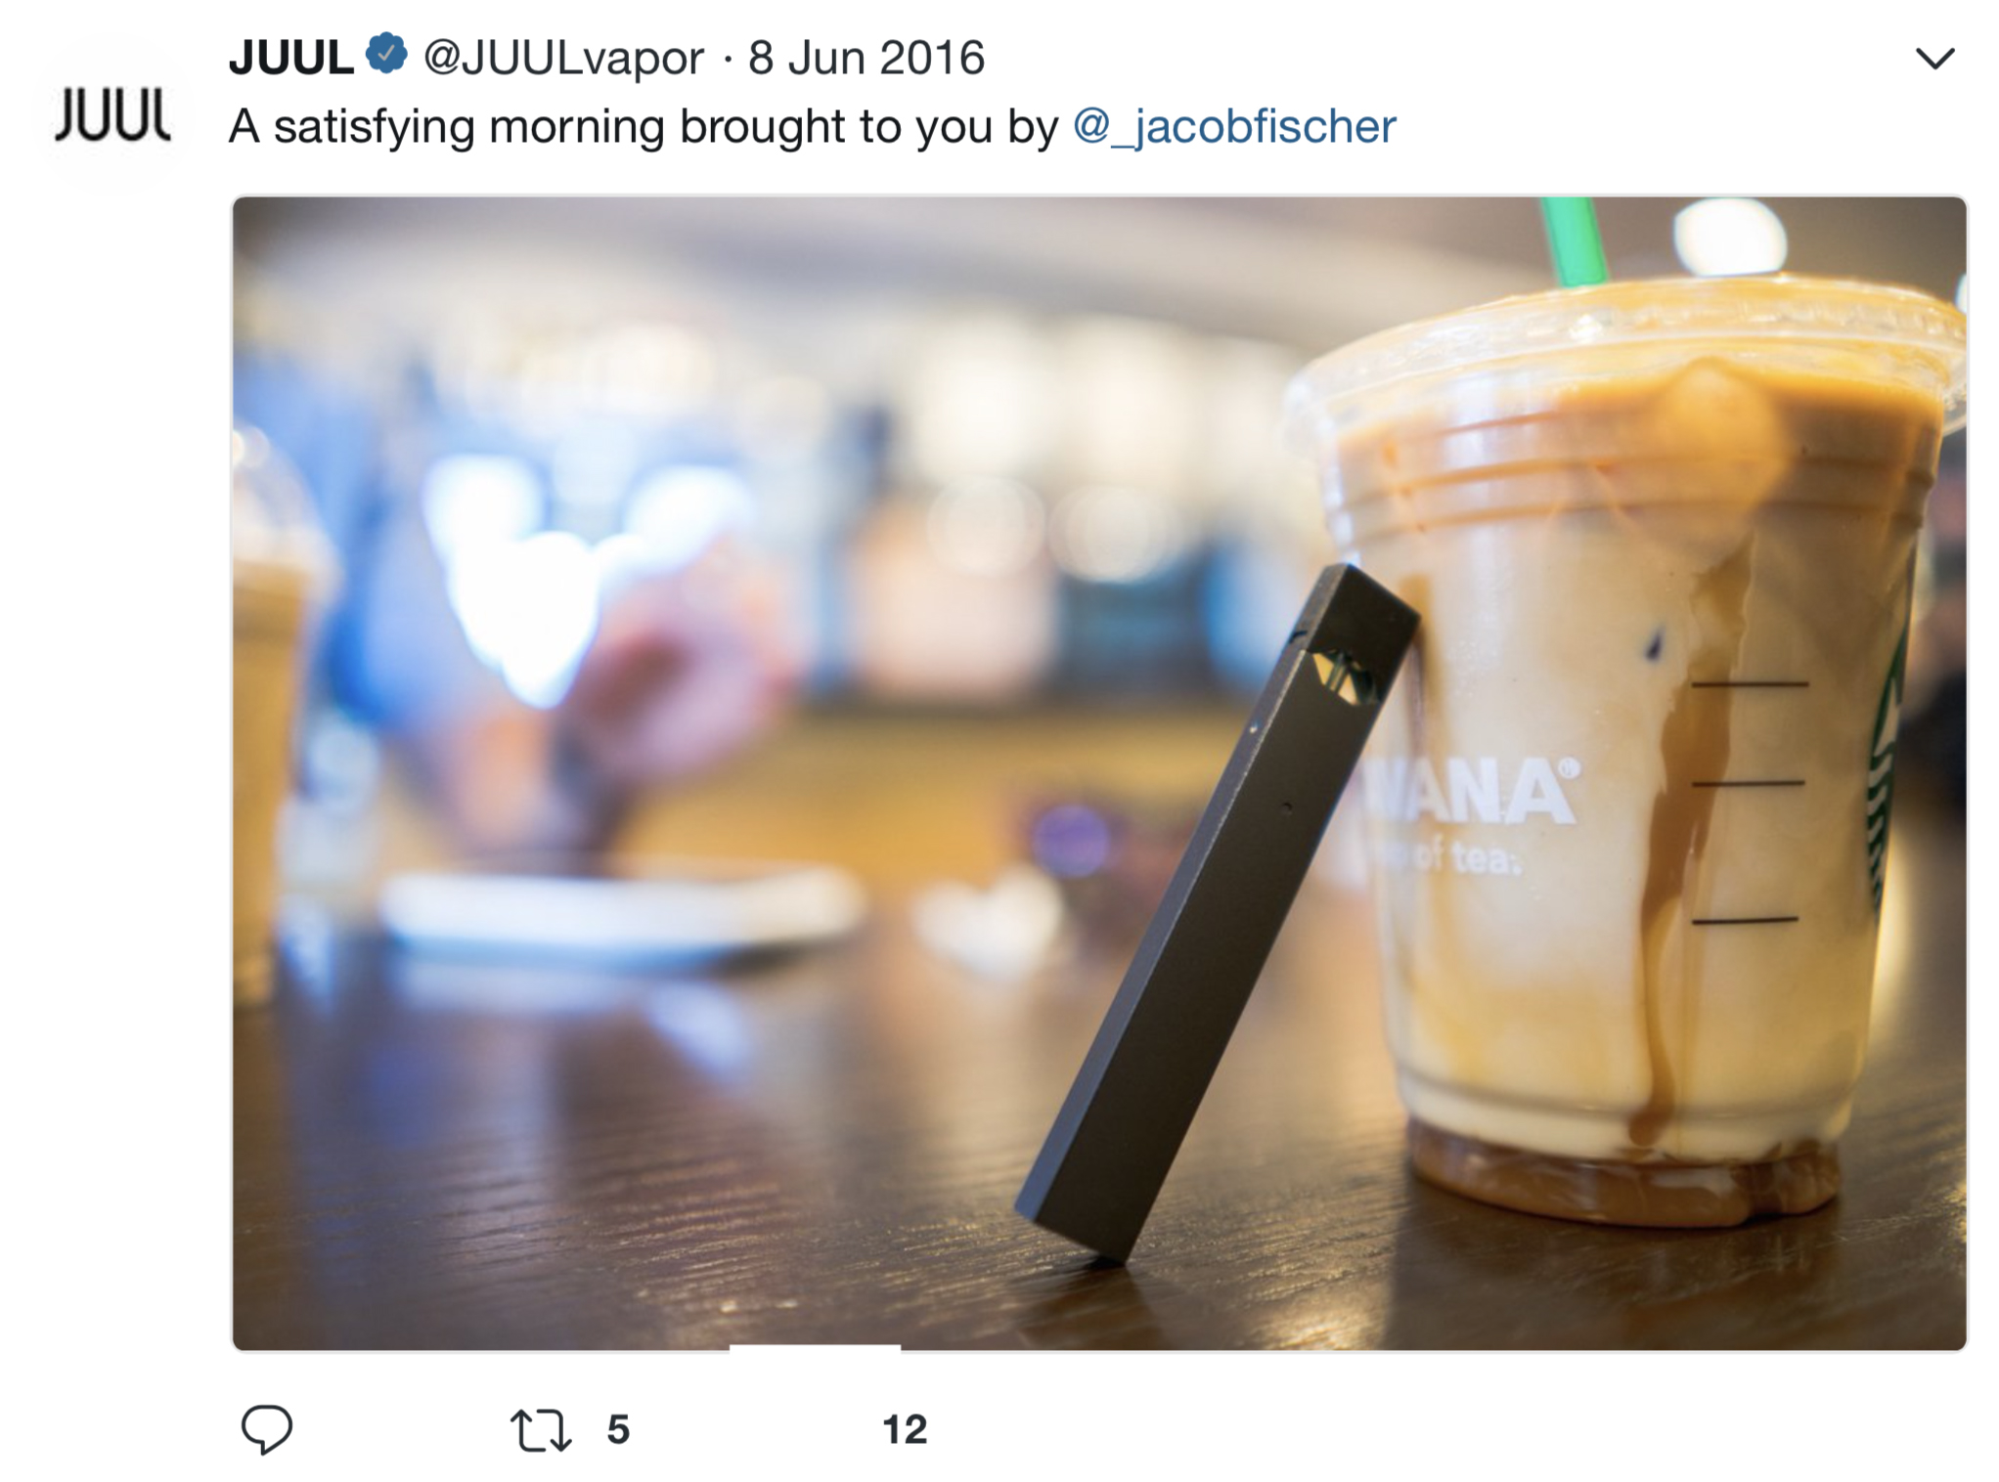This screenshot has width=1999, height=1482.
Task: Click the blue verified badge next to JUUL
Action: click(x=386, y=54)
